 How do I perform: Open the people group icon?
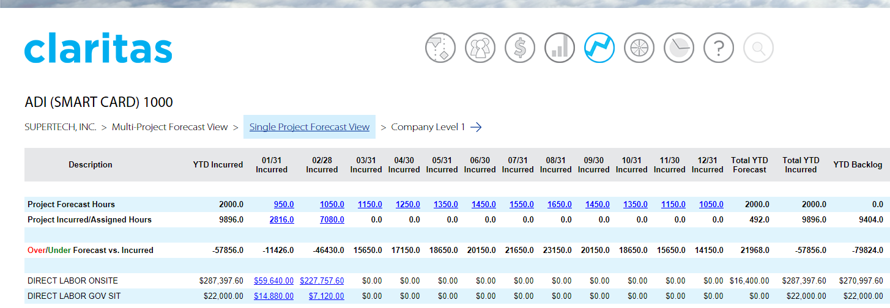[x=480, y=48]
